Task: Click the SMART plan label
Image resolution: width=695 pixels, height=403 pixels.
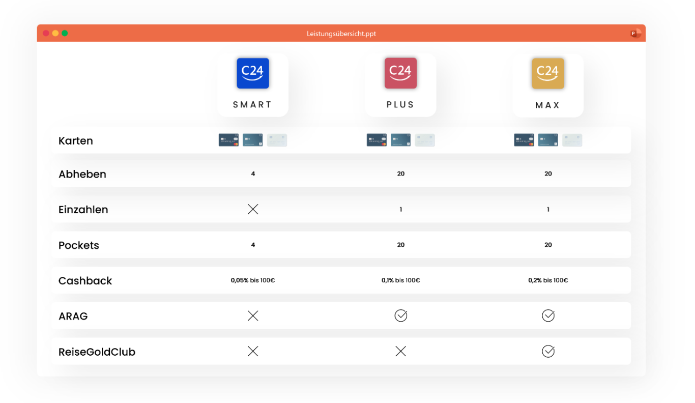Action: [x=253, y=105]
